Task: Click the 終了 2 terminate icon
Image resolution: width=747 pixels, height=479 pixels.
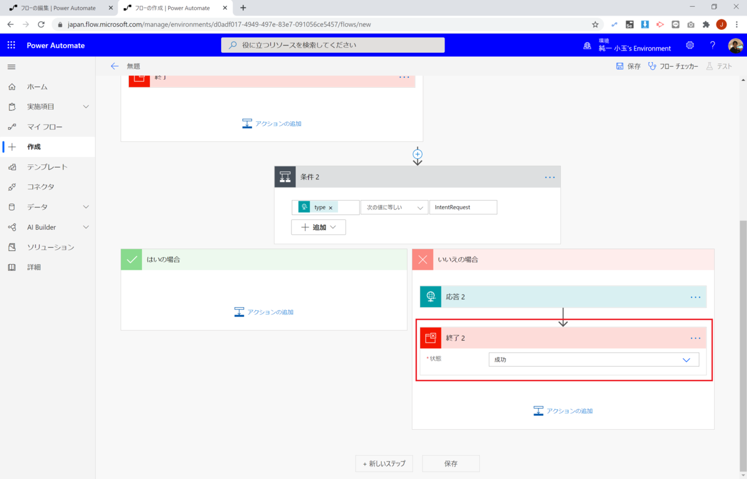Action: point(430,338)
